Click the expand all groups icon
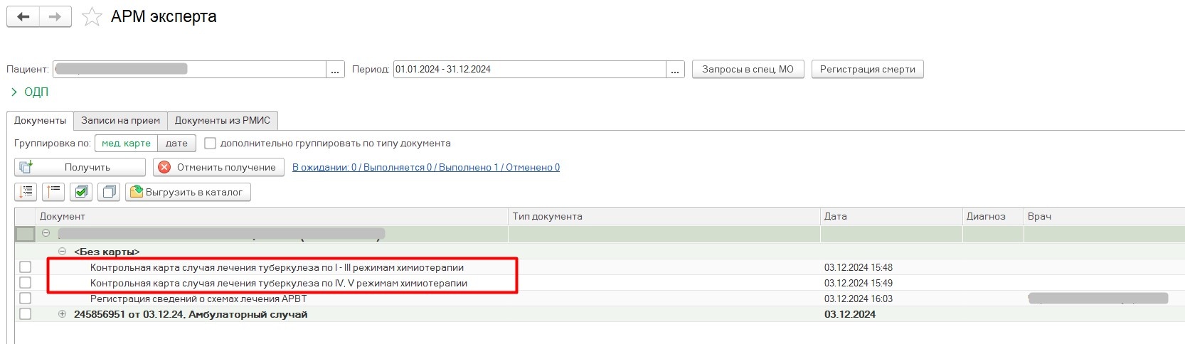 coord(26,192)
